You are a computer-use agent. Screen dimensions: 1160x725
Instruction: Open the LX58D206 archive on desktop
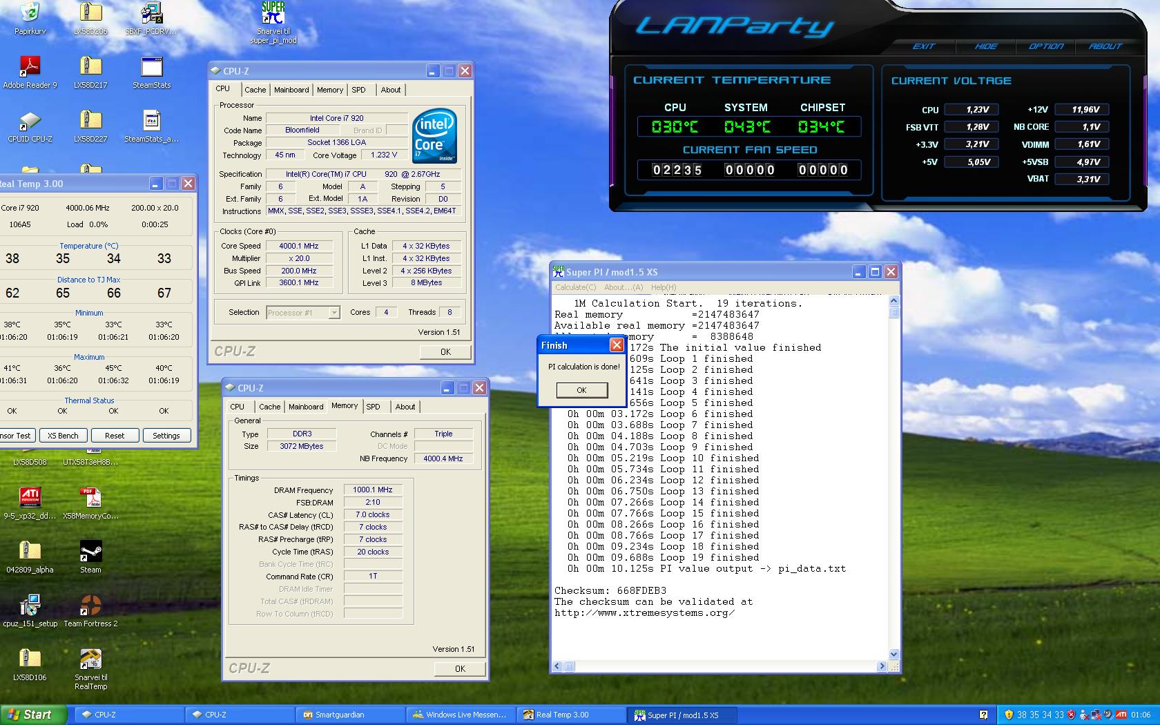tap(90, 12)
